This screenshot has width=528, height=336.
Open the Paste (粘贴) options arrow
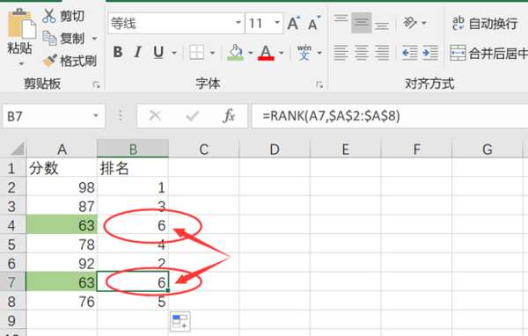coord(21,64)
